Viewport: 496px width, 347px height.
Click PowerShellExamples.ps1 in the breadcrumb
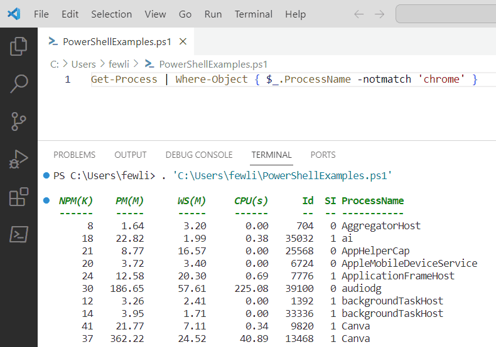coord(213,65)
